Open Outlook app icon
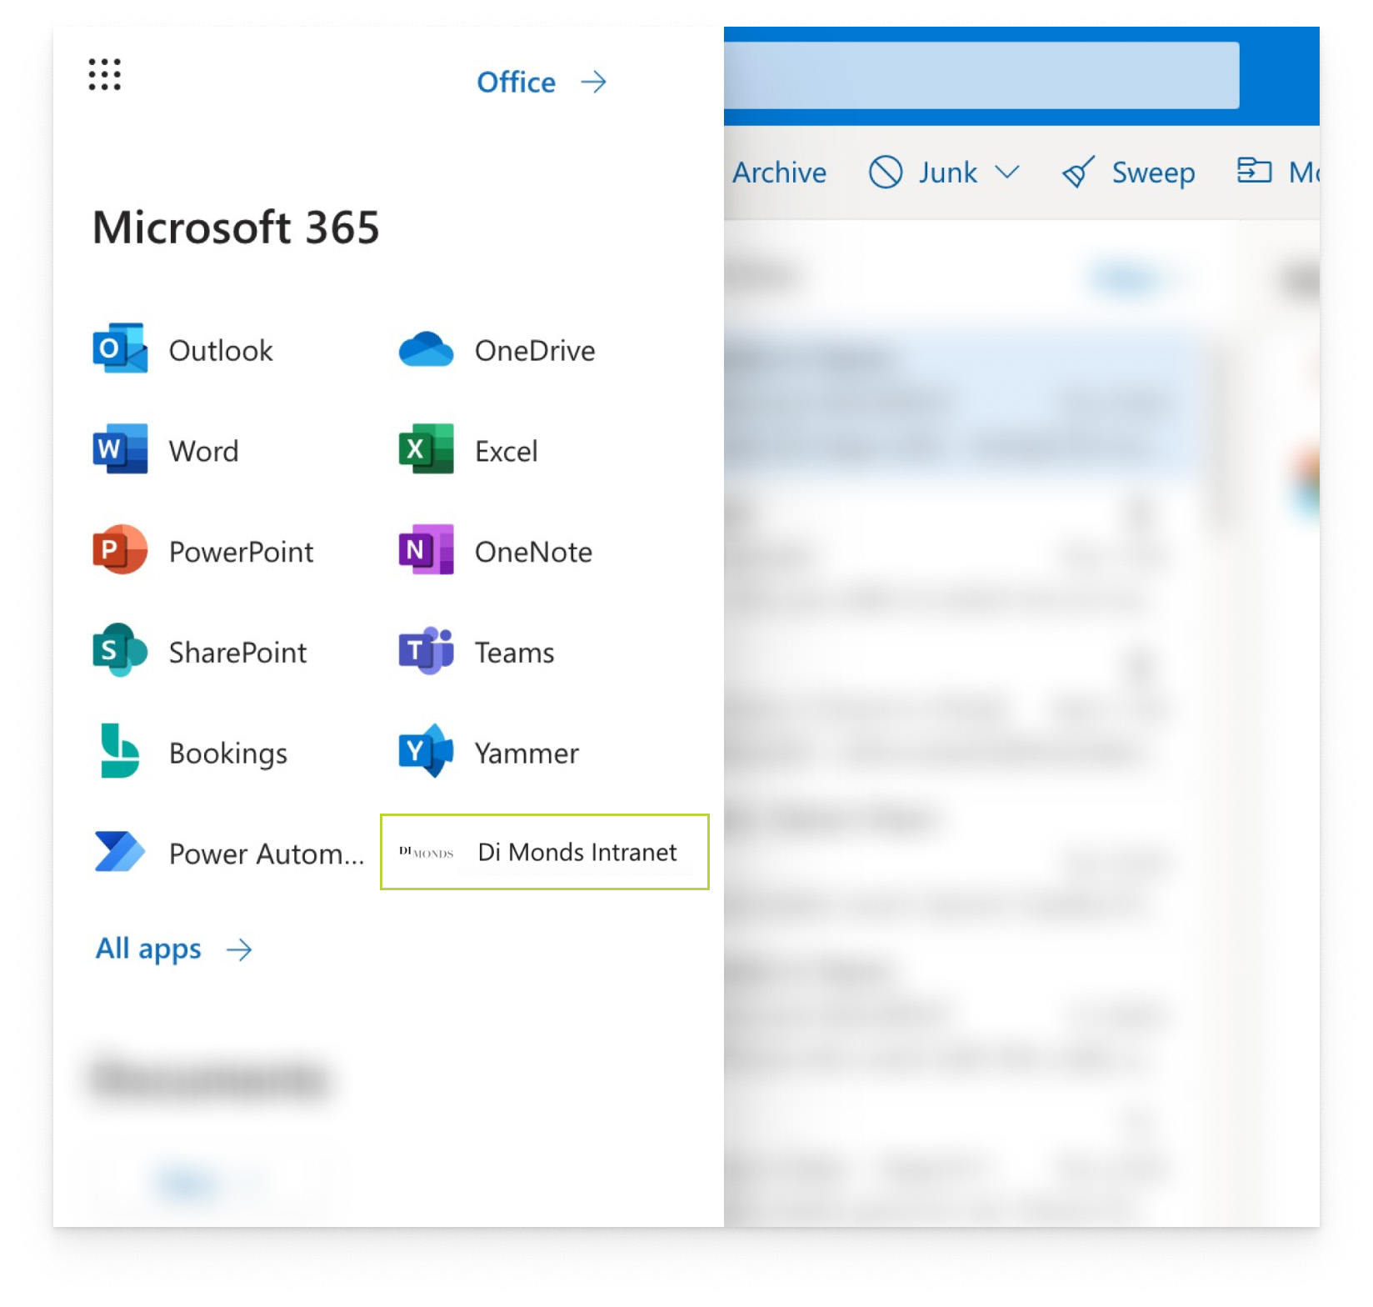The image size is (1373, 1307). coord(120,348)
